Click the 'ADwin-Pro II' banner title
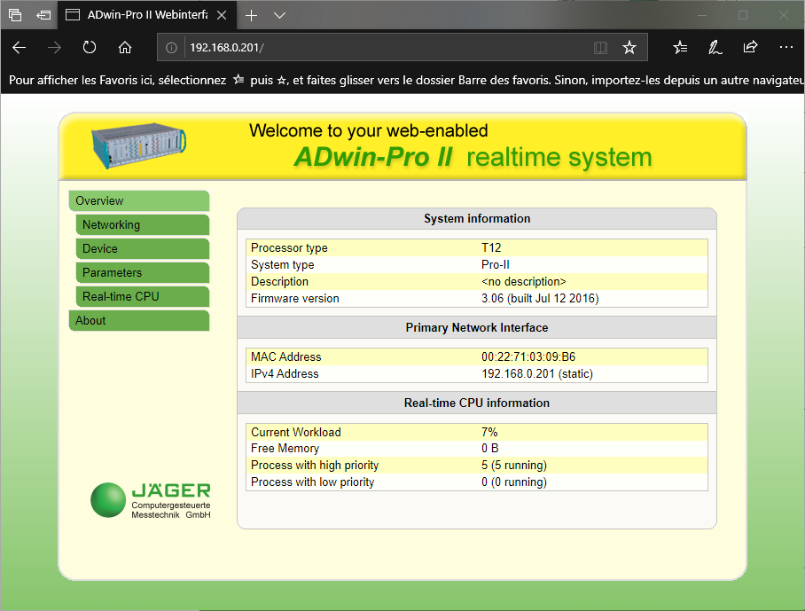 (373, 157)
